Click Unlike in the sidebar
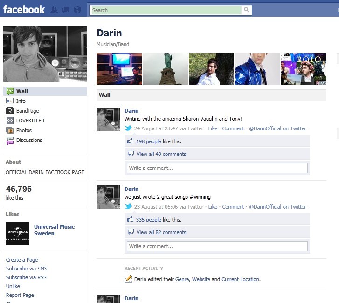Image resolution: width=339 pixels, height=303 pixels. tap(13, 286)
